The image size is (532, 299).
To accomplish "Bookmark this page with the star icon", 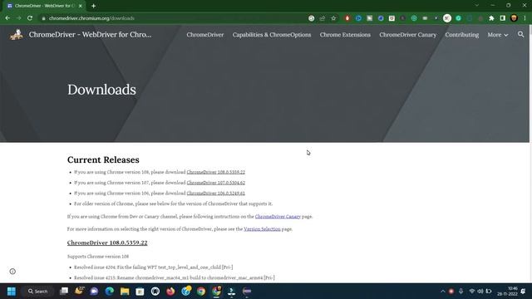I will coord(333,18).
